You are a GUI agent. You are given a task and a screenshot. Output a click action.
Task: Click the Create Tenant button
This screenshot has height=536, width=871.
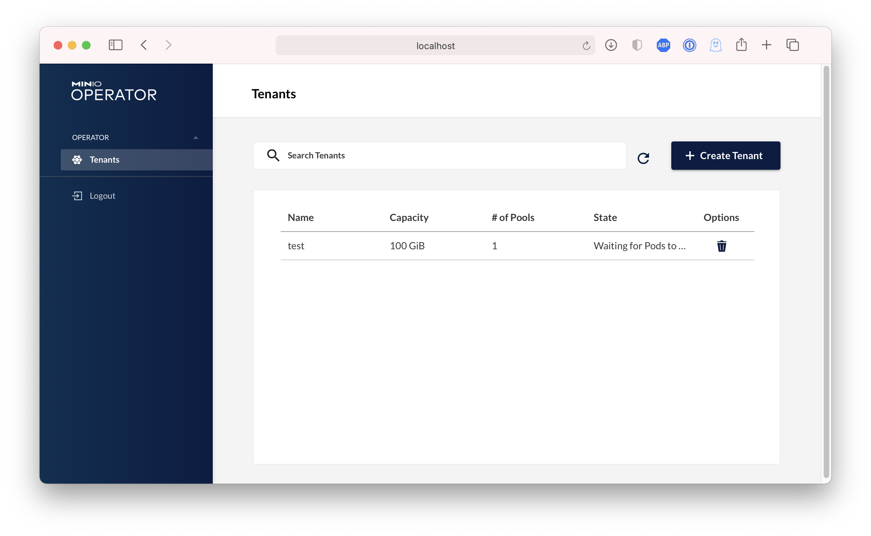(725, 156)
